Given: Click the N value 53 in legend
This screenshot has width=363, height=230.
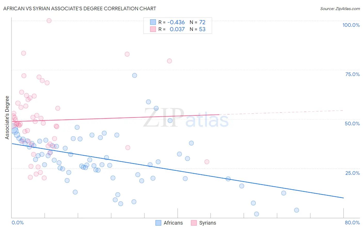Looking at the screenshot, I should coord(202,29).
